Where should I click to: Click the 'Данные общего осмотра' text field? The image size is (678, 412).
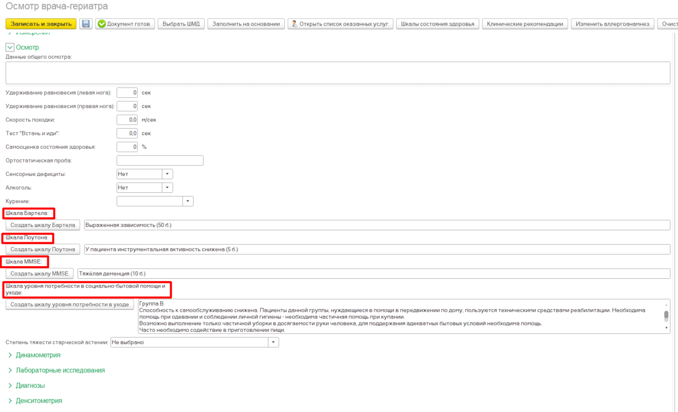[337, 73]
